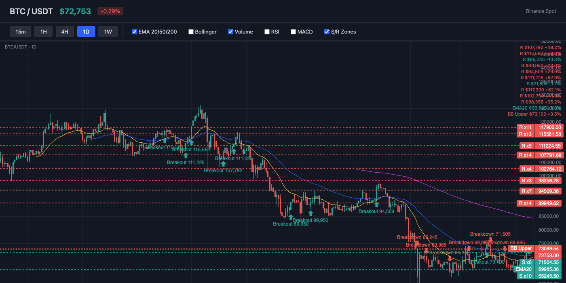Enable the Bollinger indicator checkbox

[x=191, y=32]
